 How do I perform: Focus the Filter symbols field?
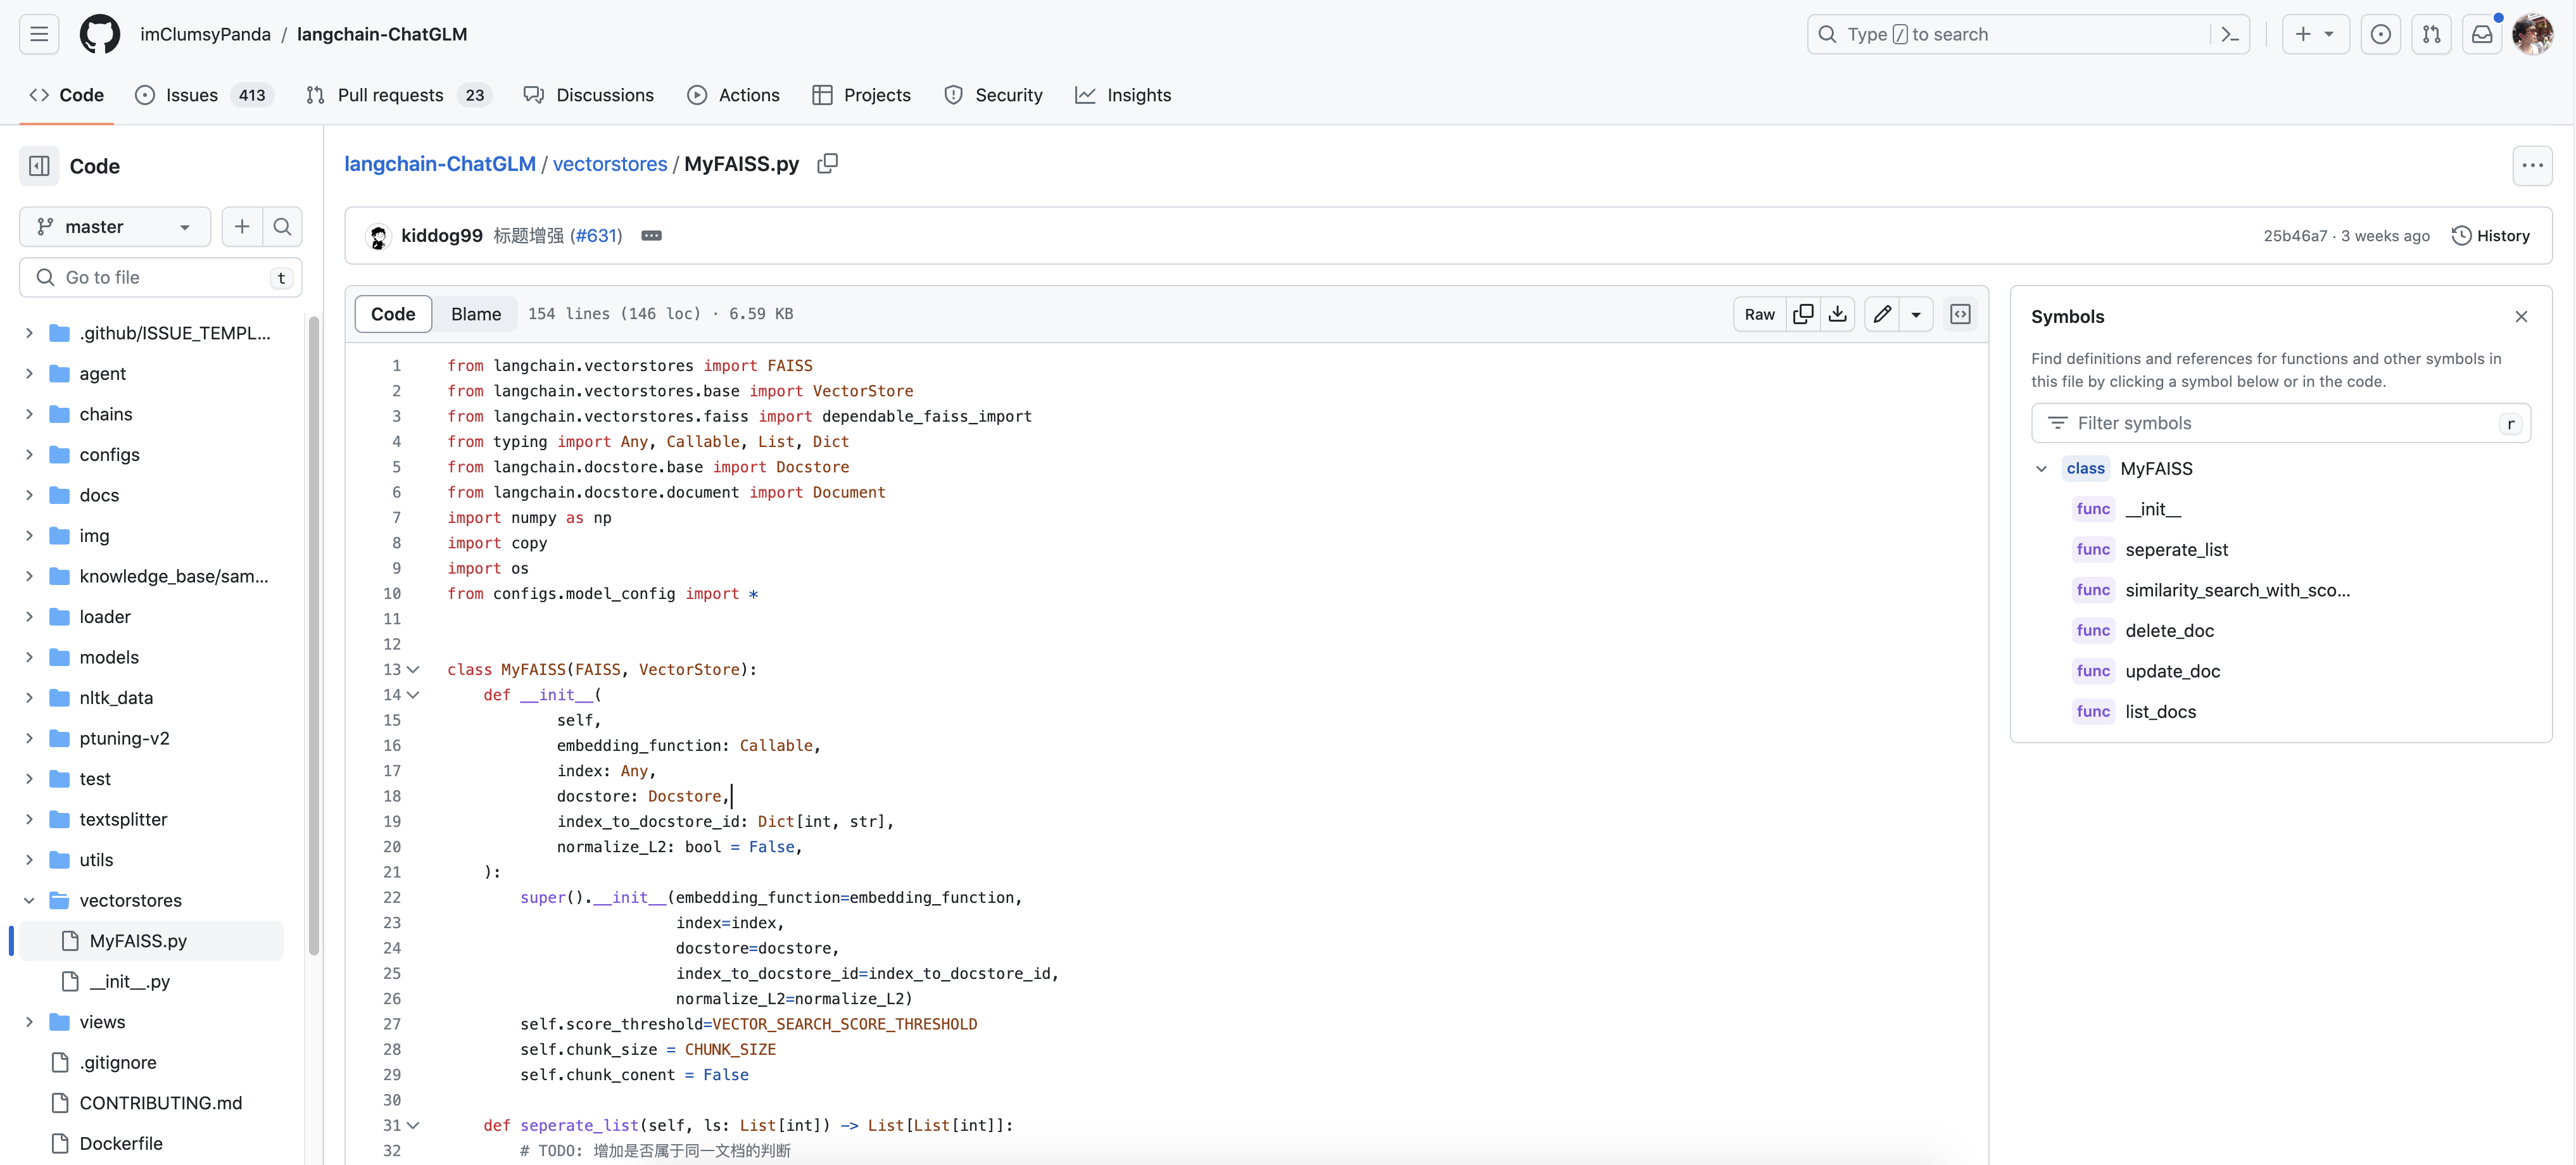pyautogui.click(x=2281, y=424)
